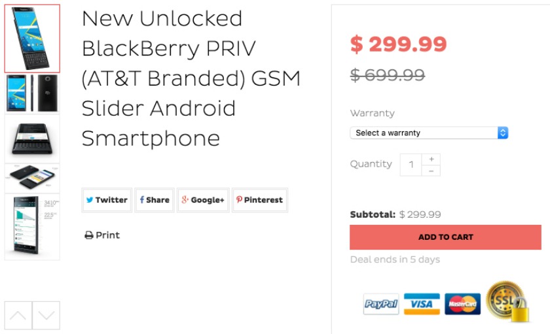Select the first BlackBerry phone thumbnail
The image size is (550, 334).
(32, 39)
